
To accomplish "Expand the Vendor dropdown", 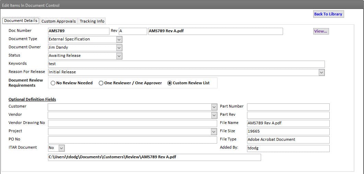I will pos(214,115).
